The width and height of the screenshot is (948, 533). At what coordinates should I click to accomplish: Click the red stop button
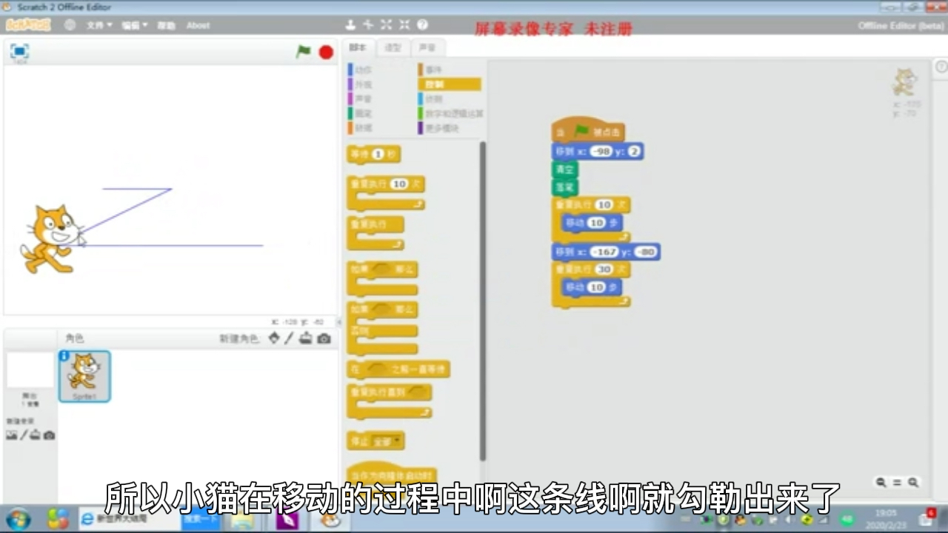point(325,53)
